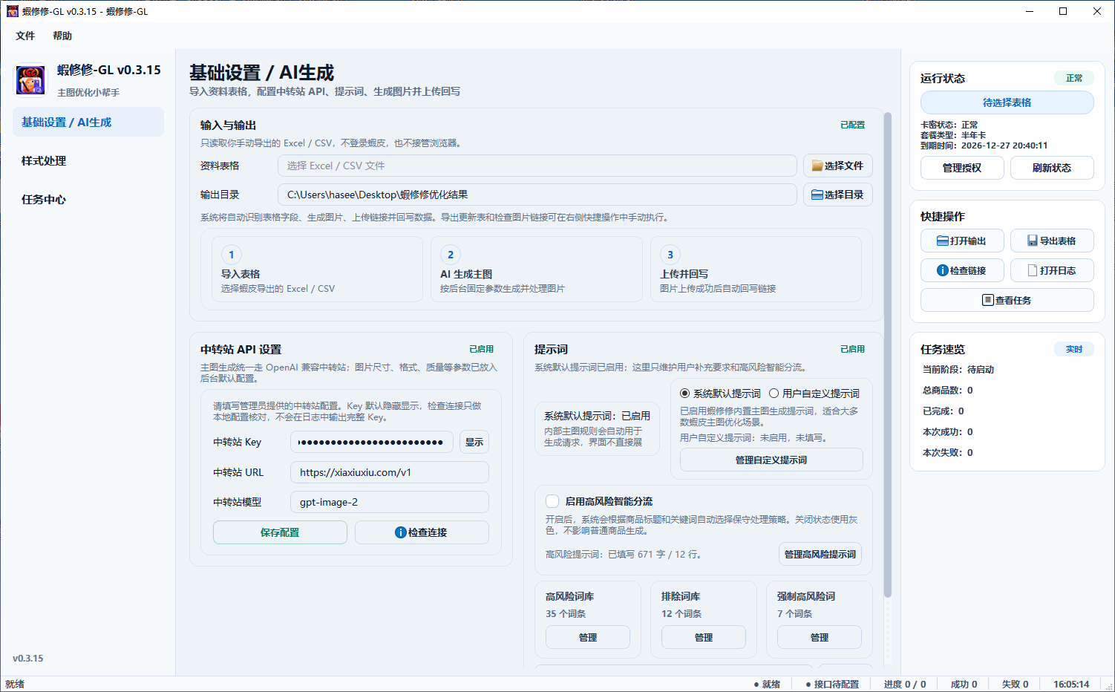The height and width of the screenshot is (692, 1115).
Task: Click step 3 上传并回写 card
Action: [756, 269]
